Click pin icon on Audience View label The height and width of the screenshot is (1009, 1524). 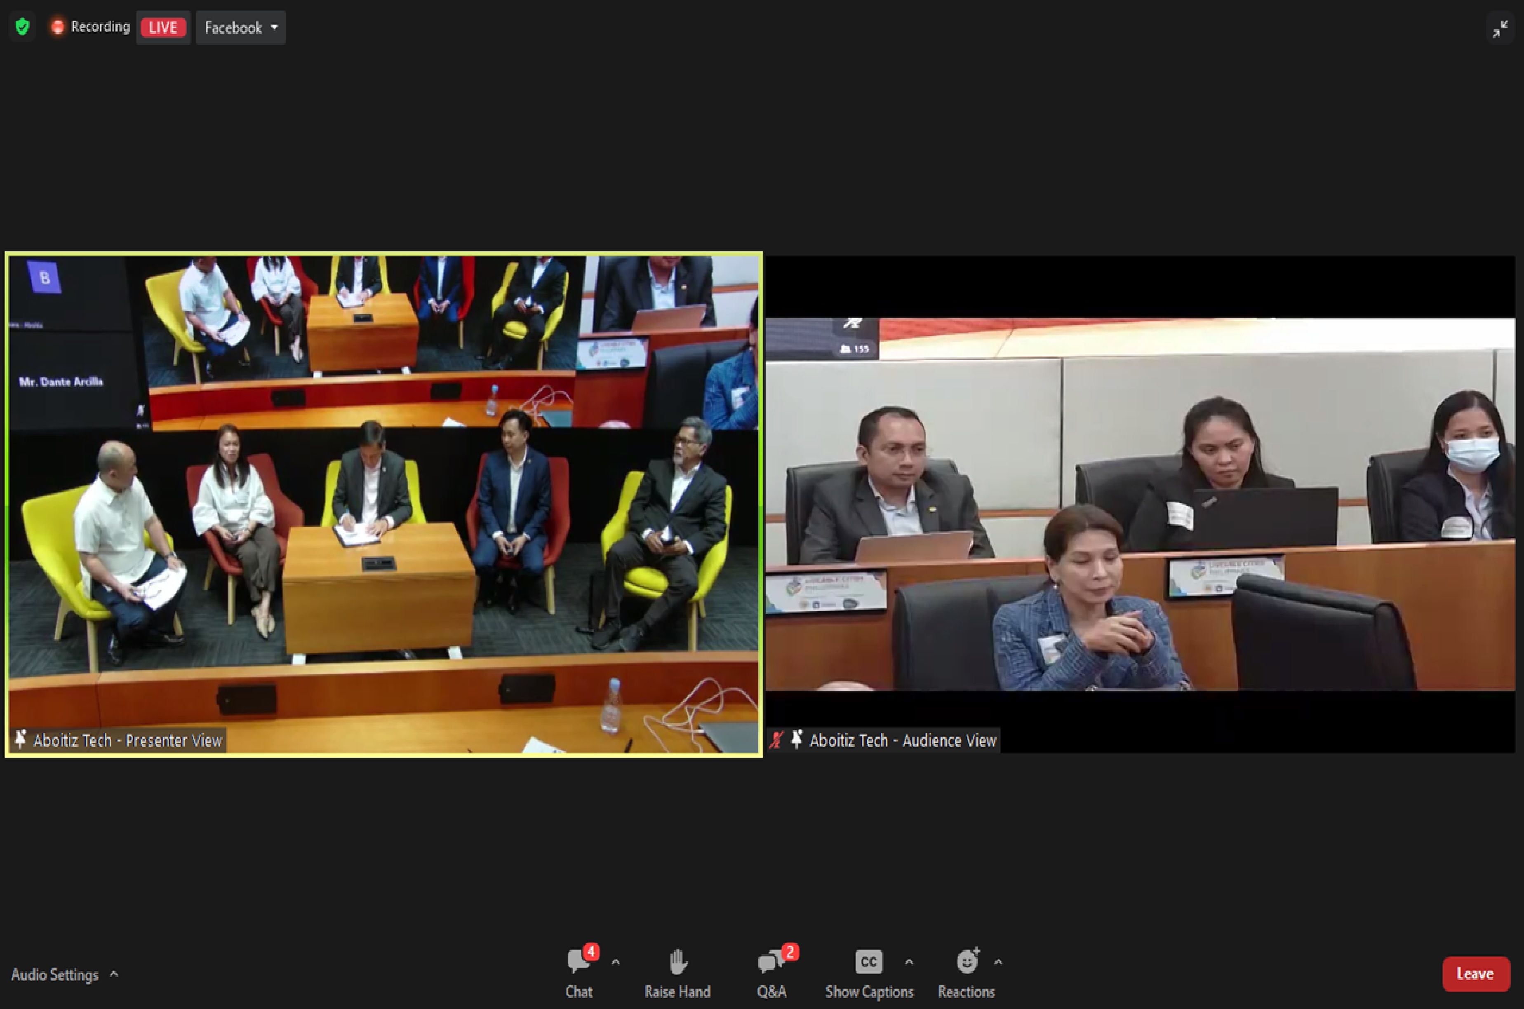797,739
